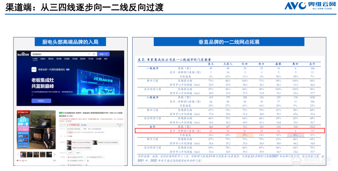Go to previous product thumbnail with left arrow
The height and width of the screenshot is (171, 338).
point(18,154)
